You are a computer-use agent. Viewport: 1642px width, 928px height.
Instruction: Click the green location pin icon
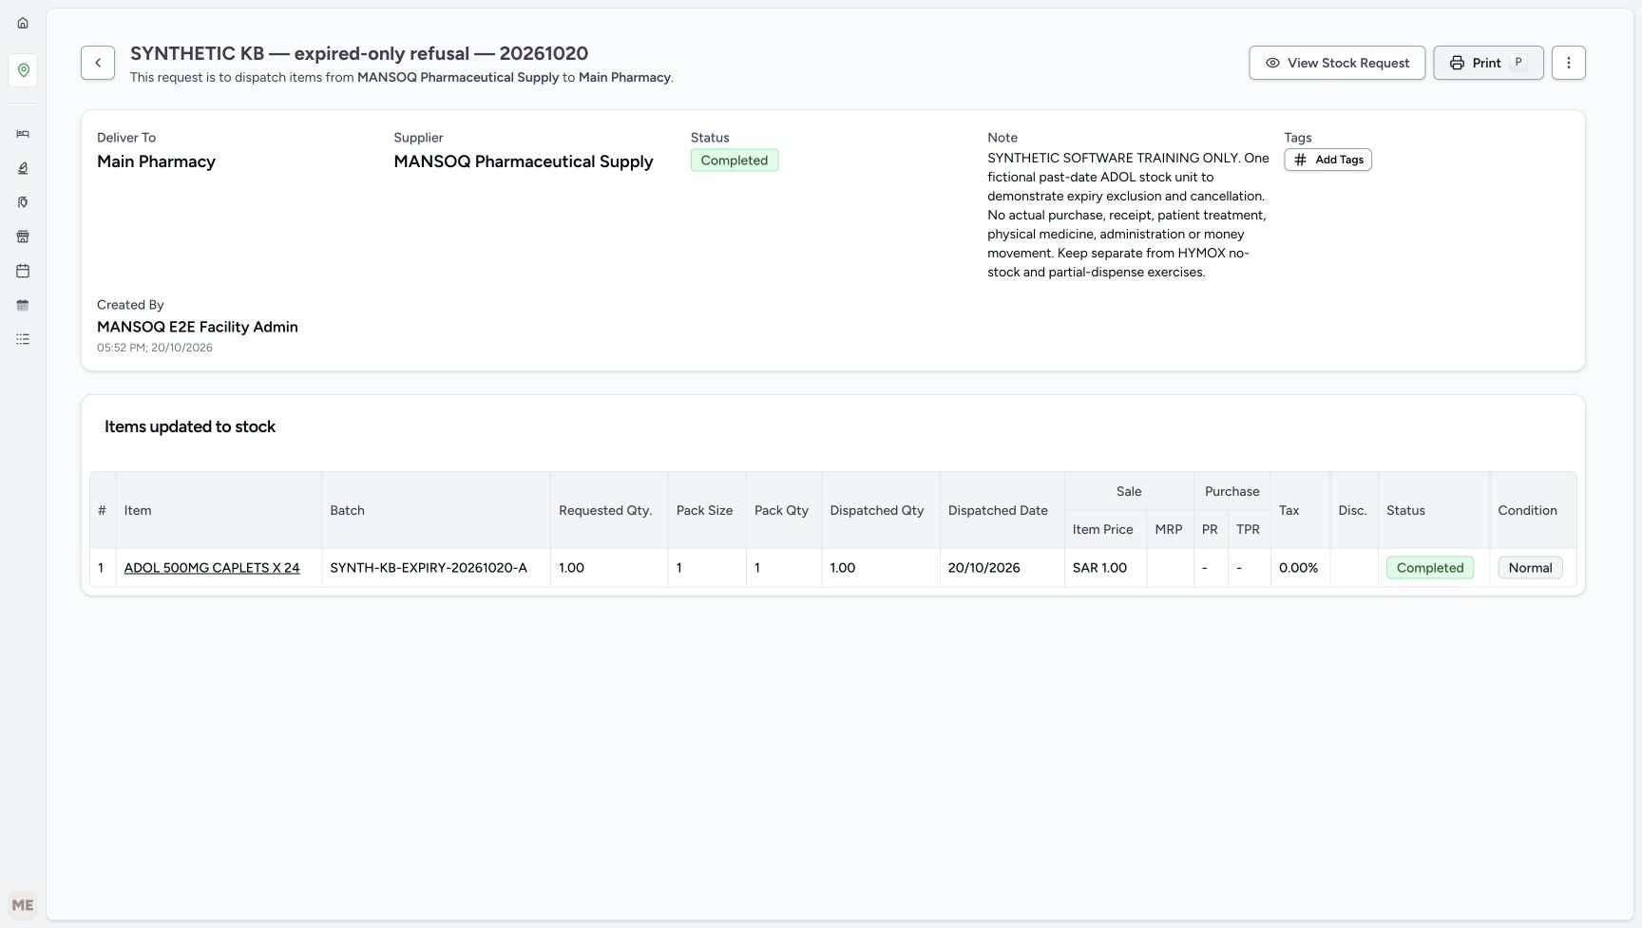(23, 70)
